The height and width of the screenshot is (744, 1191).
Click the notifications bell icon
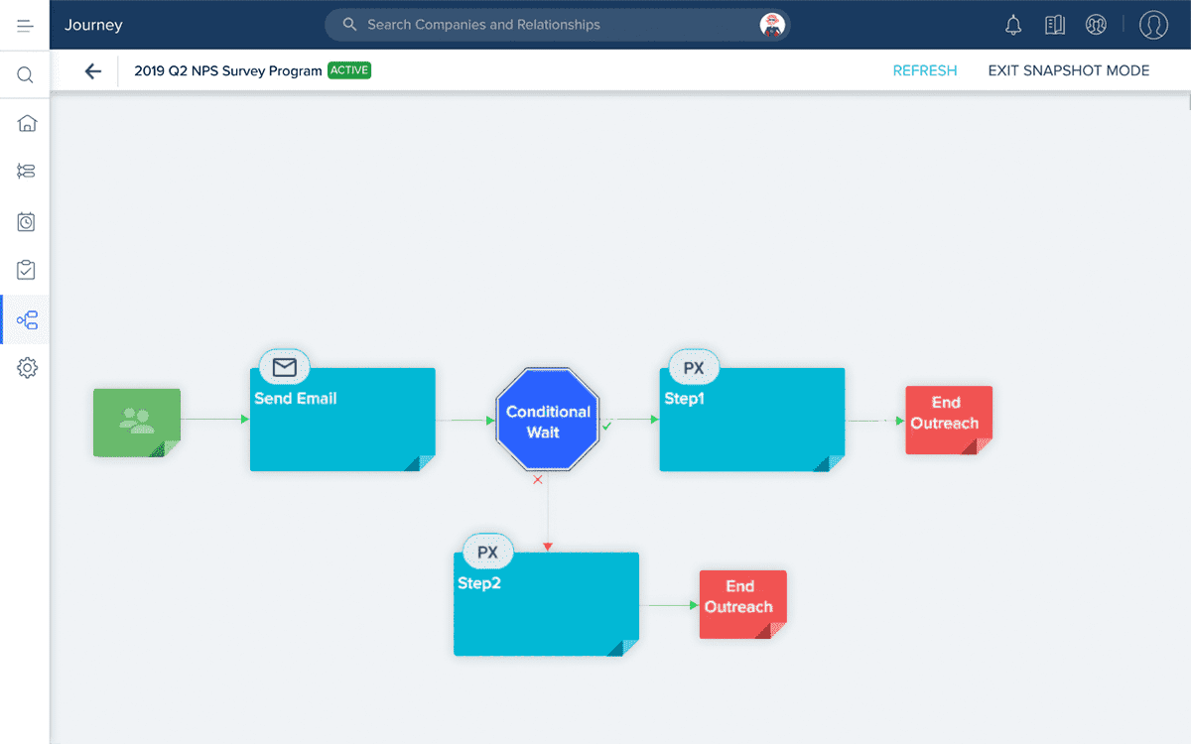tap(1013, 26)
